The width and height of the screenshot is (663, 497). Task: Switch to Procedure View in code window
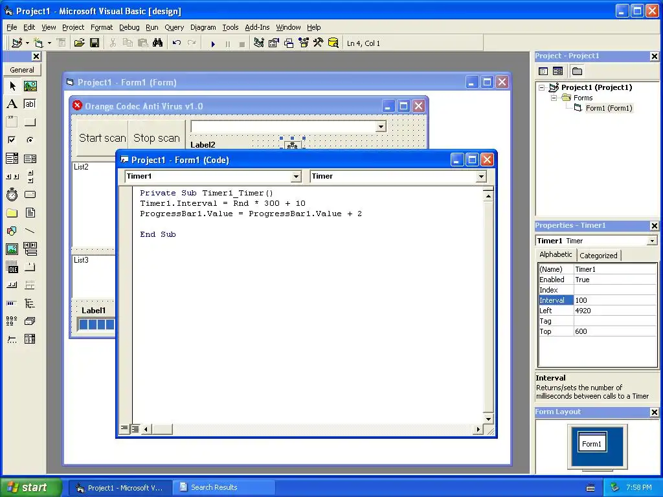tap(124, 428)
